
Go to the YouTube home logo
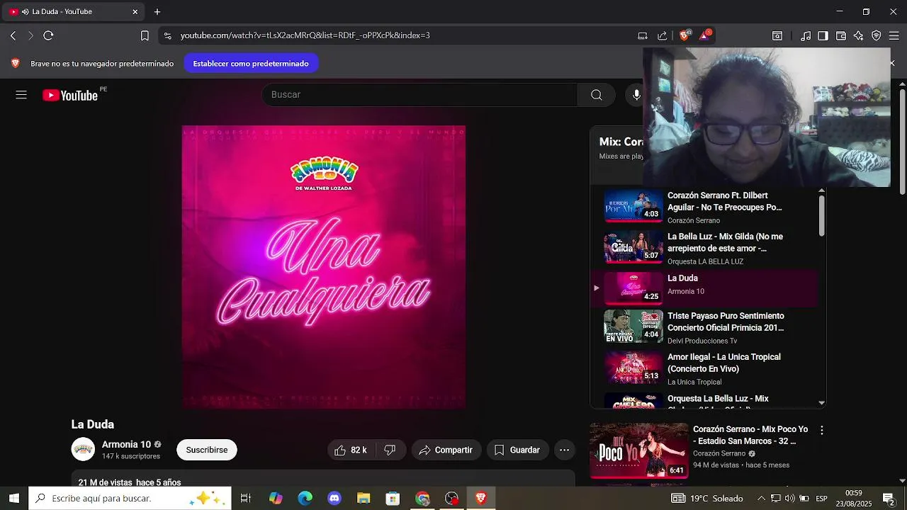tap(70, 95)
